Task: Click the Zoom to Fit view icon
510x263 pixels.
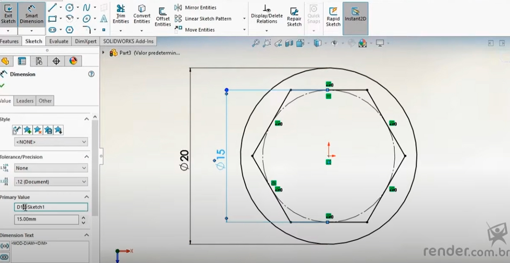Action: [x=256, y=43]
